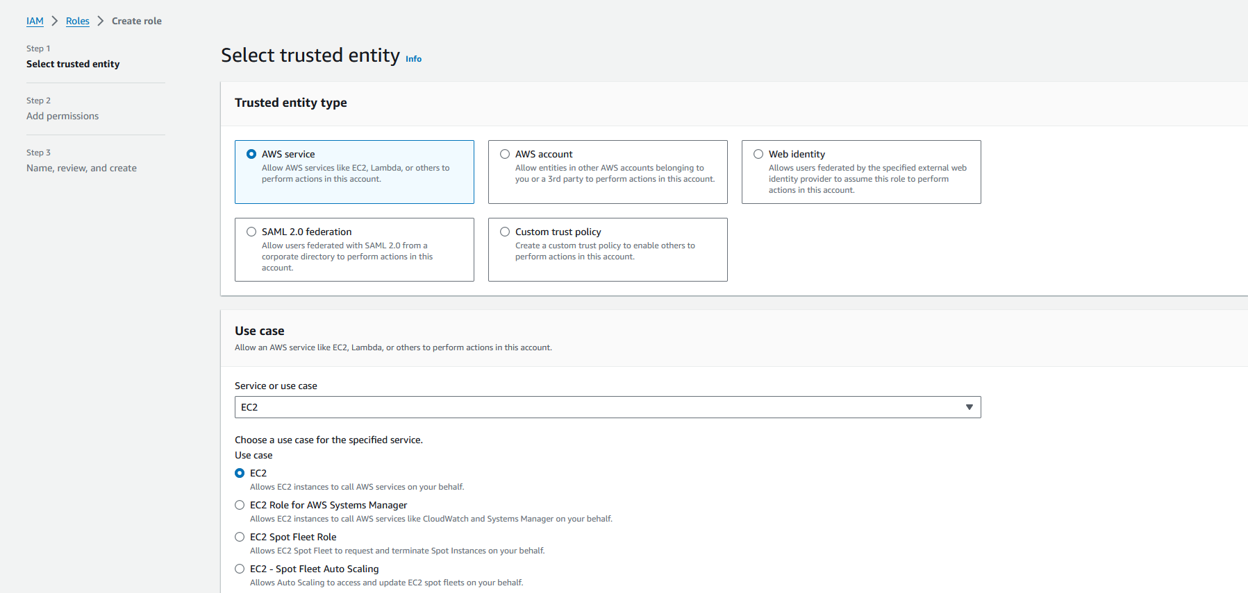
Task: Click the Spot Fleet terminate Spot Instances description
Action: pos(397,551)
